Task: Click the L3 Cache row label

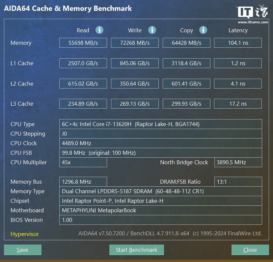Action: pos(22,104)
